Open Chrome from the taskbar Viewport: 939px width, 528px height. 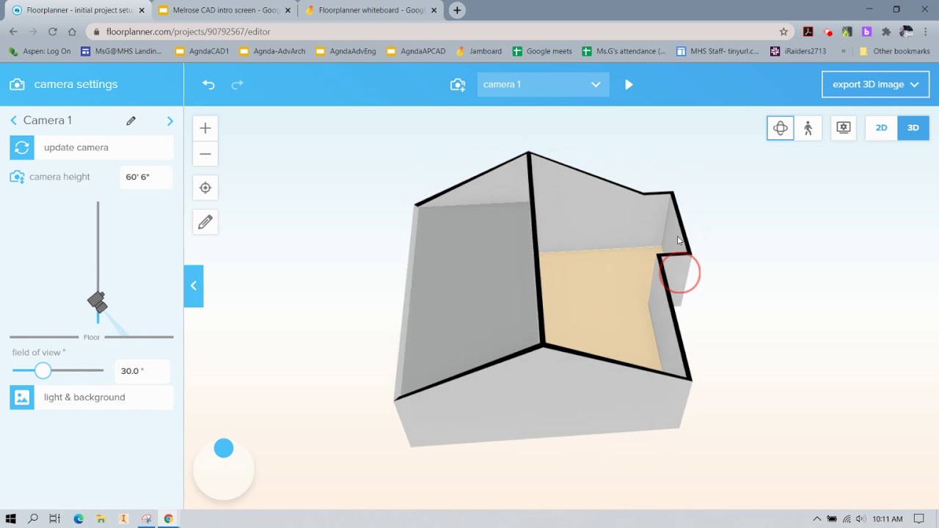pos(169,518)
